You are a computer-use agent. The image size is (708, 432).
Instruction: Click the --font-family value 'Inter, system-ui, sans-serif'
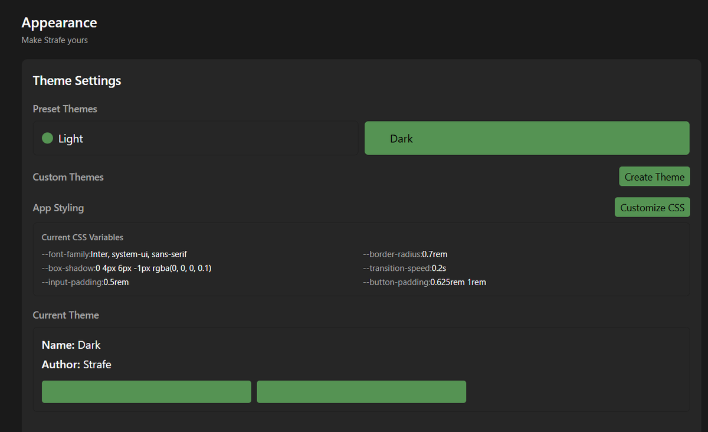coord(139,254)
